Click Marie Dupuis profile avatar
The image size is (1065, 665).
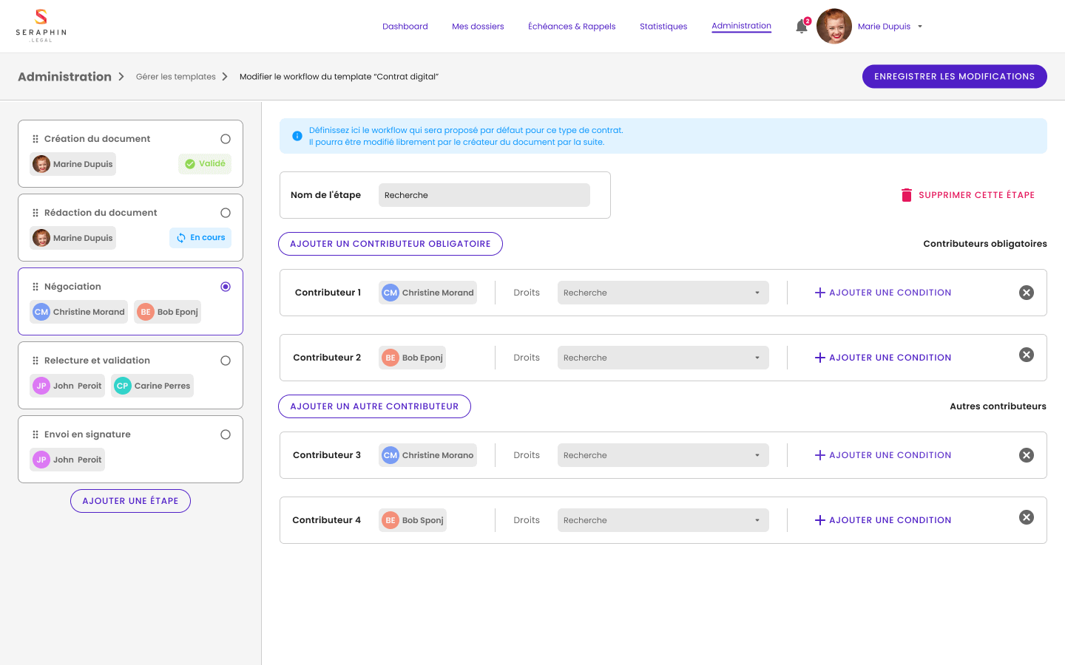pos(834,27)
